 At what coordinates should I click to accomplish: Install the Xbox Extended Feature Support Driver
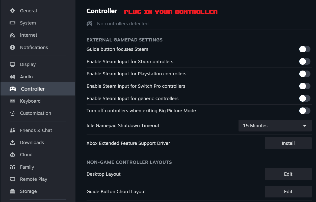[x=288, y=143]
